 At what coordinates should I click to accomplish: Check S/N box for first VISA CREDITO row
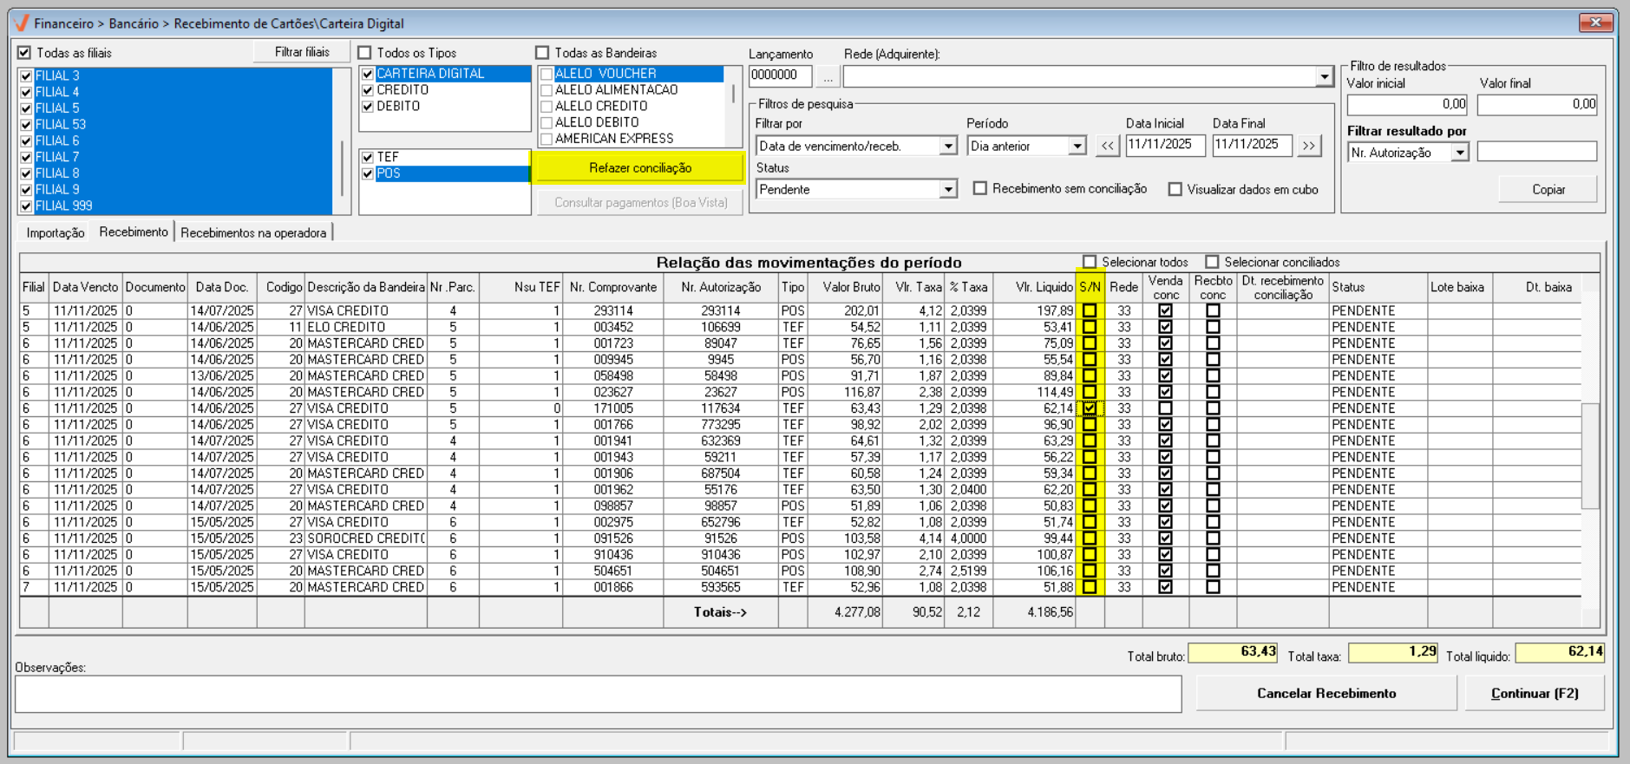1090,311
